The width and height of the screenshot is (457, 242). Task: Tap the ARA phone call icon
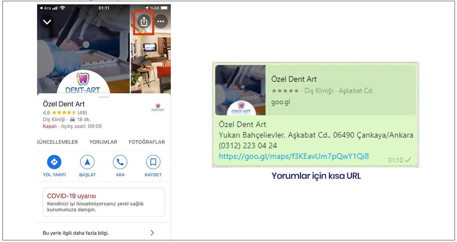point(120,162)
